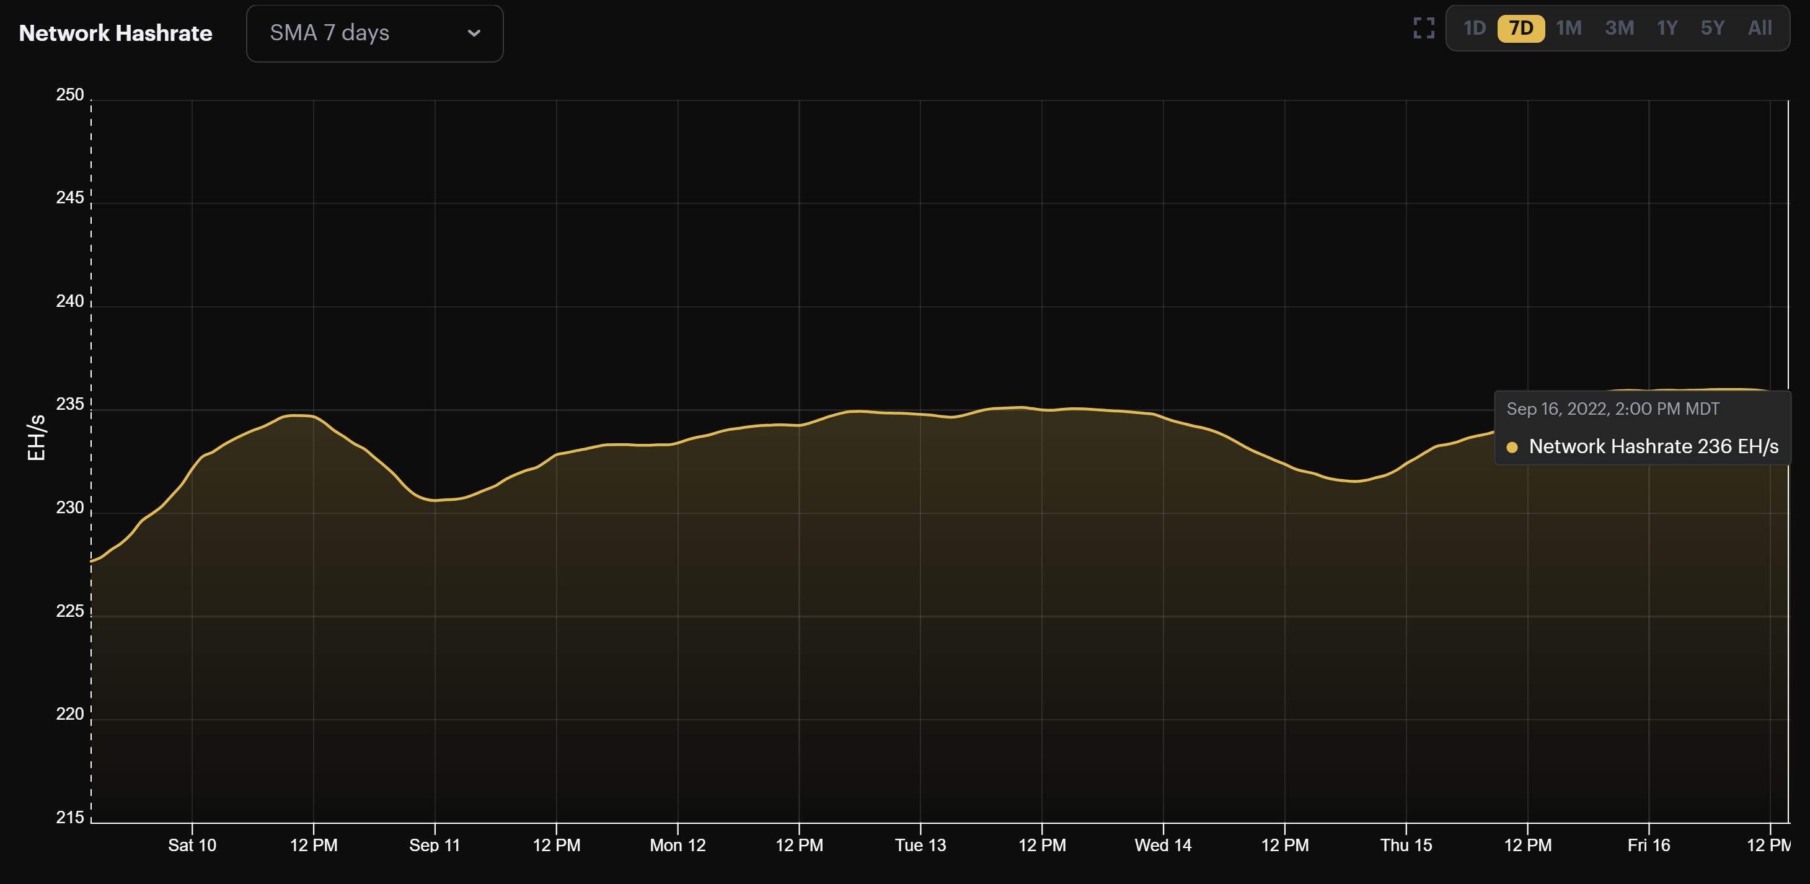Click the Tue 13 label on x-axis
Image resolution: width=1810 pixels, height=884 pixels.
(919, 846)
